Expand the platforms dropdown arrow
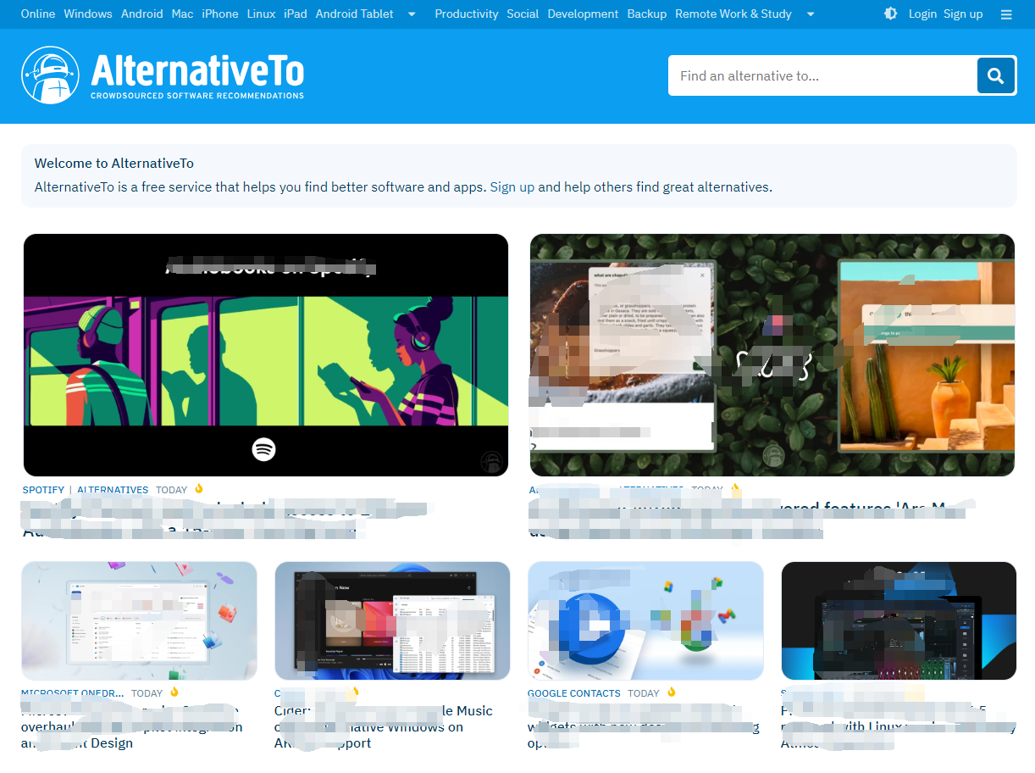Screen dimensions: 1035x773 412,14
